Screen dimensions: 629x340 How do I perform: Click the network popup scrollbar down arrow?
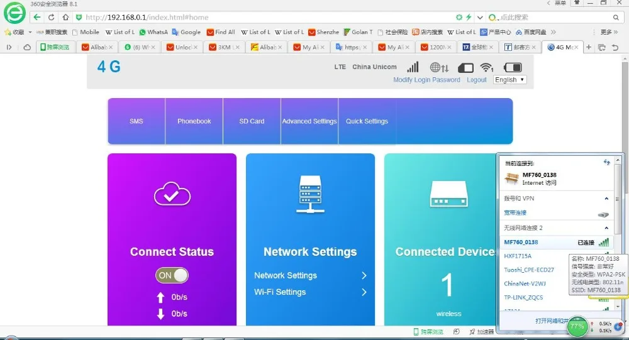point(618,307)
